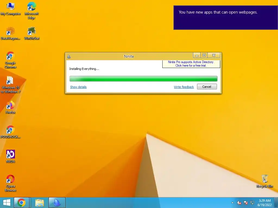Click the Show desktop strip at taskbar end
278x208 pixels.
tap(276, 203)
